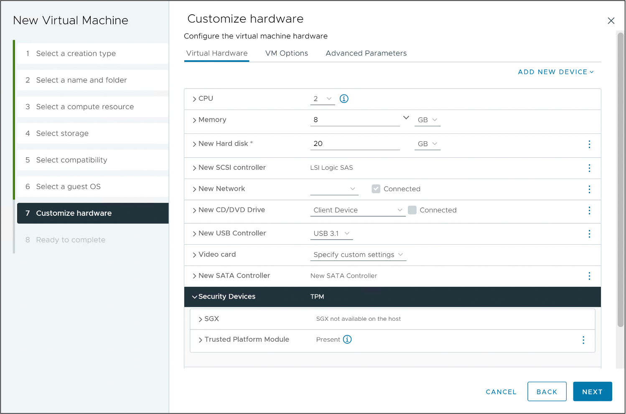Image resolution: width=626 pixels, height=414 pixels.
Task: Go to step 3 Select a compute resource
Action: 93,107
